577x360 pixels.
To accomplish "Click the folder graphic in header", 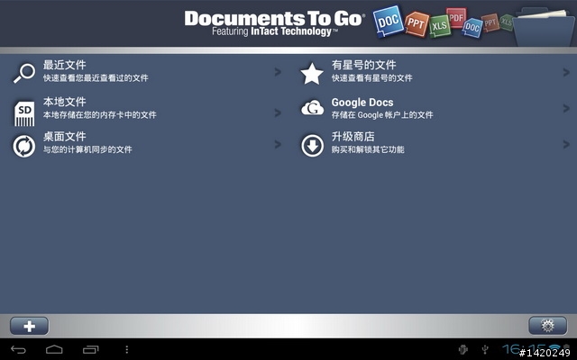I will [543, 26].
